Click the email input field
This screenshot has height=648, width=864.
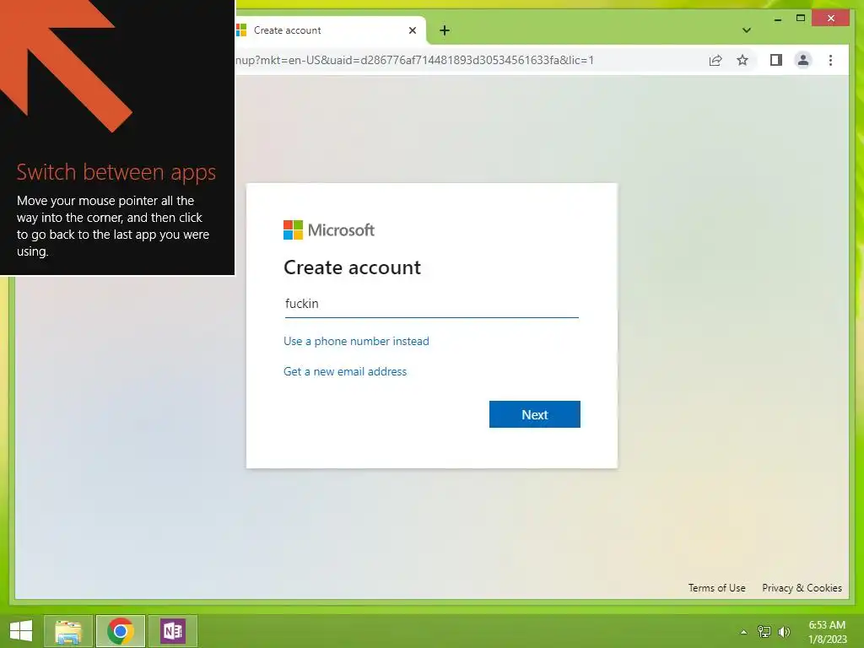point(431,304)
